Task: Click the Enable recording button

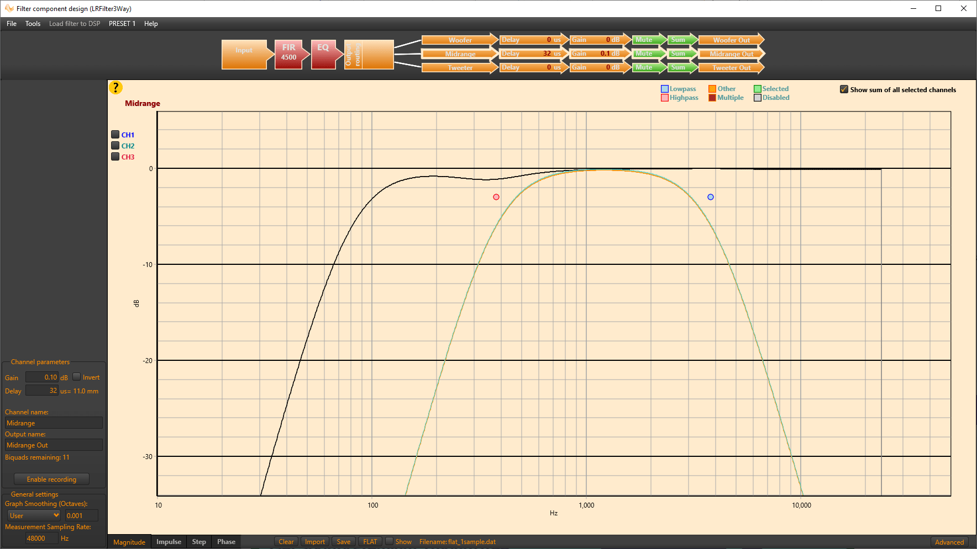Action: (x=51, y=479)
